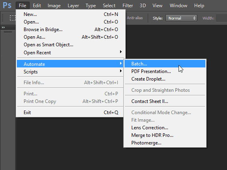Screen dimensions: 227x170
Task: Expand the Scripts submenu
Action: coord(70,72)
